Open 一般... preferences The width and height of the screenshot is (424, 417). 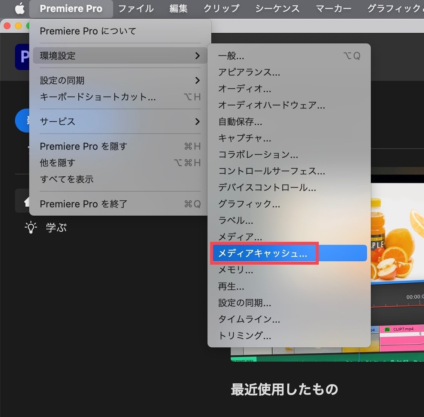pos(289,56)
